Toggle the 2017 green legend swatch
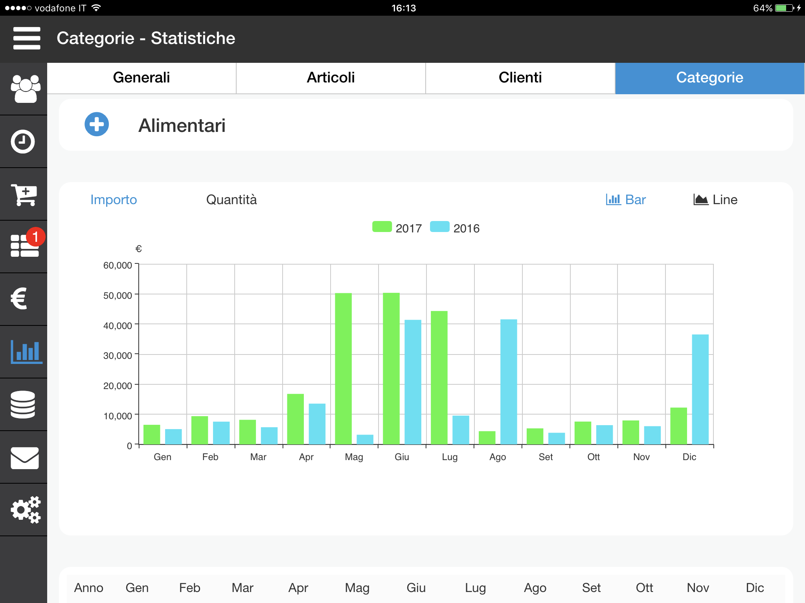805x603 pixels. point(382,227)
